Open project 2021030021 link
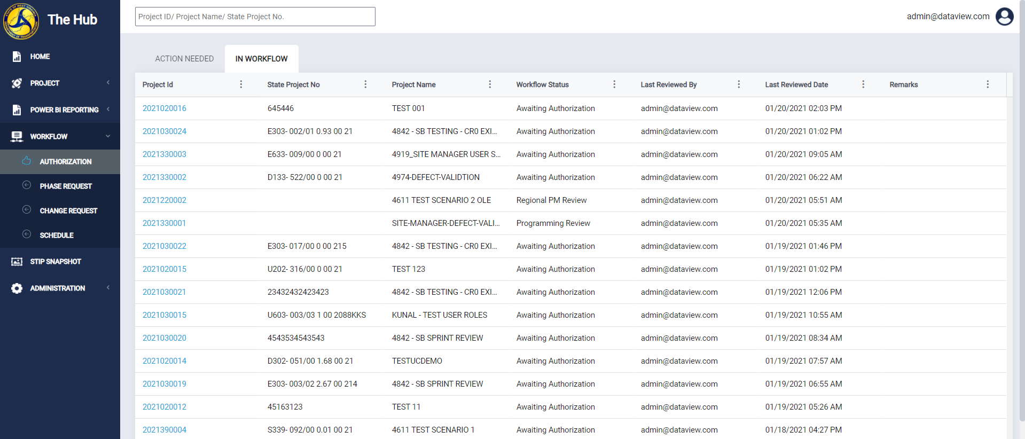This screenshot has width=1025, height=439. tap(165, 292)
